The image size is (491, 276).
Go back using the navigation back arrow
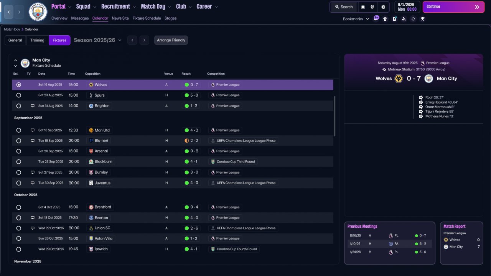(9, 12)
